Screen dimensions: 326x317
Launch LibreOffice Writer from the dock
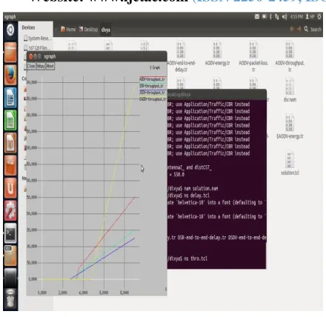point(10,98)
